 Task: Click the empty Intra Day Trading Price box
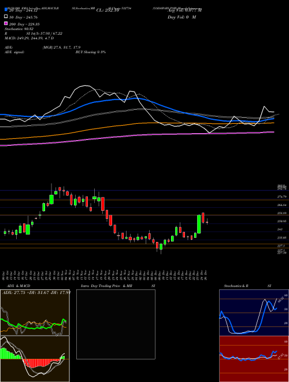click(116, 324)
